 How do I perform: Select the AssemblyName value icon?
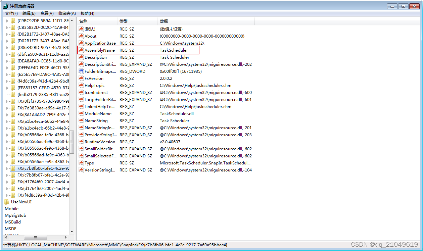[81, 50]
